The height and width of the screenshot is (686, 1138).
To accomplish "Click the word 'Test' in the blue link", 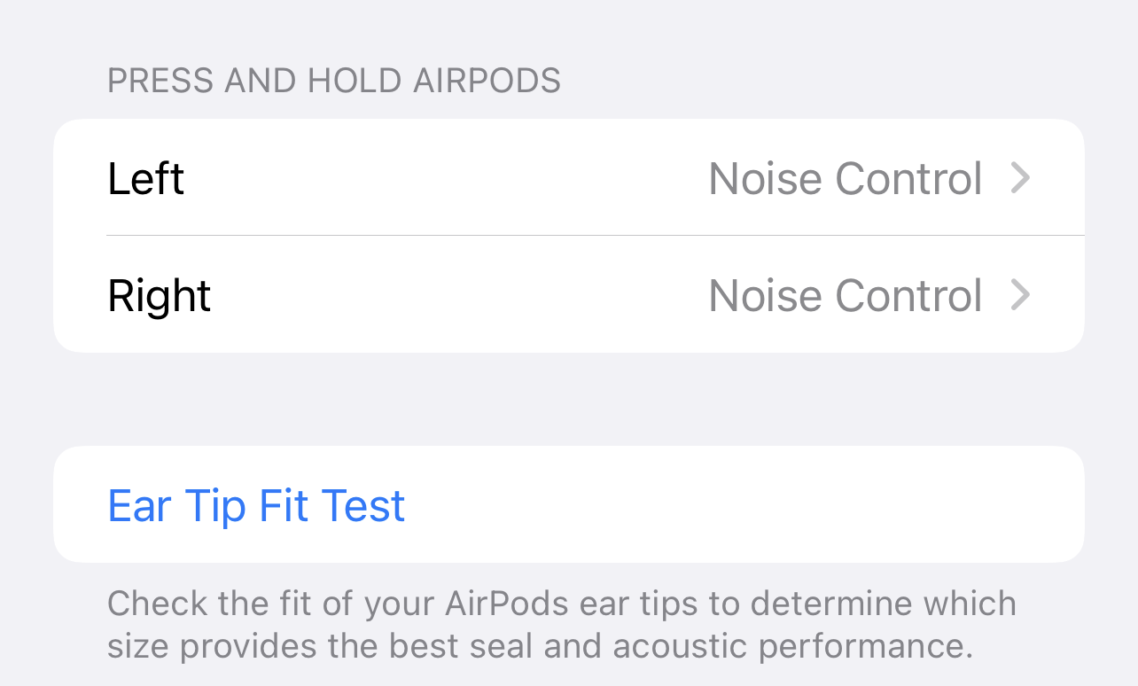I will click(x=363, y=505).
